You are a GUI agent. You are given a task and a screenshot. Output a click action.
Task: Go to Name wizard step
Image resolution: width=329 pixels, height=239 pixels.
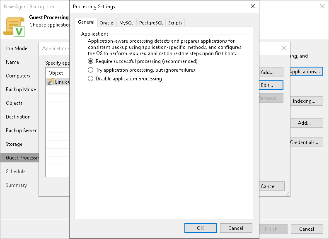12,62
